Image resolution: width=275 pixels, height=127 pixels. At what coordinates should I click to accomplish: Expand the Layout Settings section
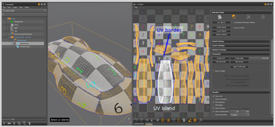click(x=240, y=46)
